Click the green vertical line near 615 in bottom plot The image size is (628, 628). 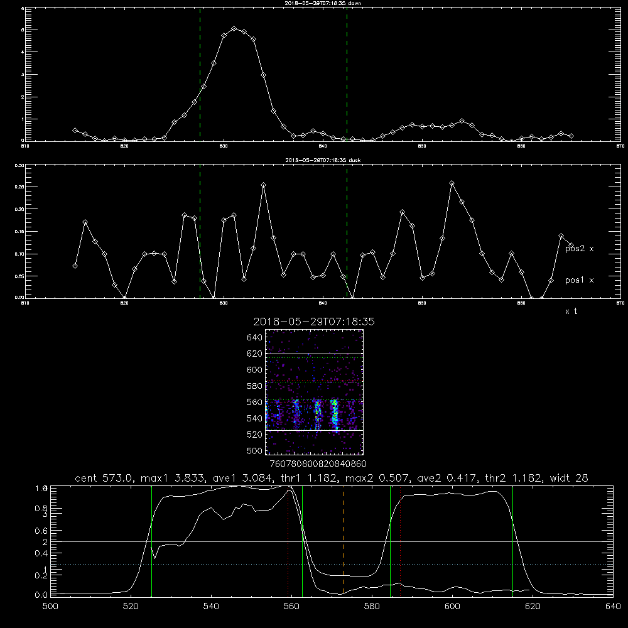click(x=512, y=541)
